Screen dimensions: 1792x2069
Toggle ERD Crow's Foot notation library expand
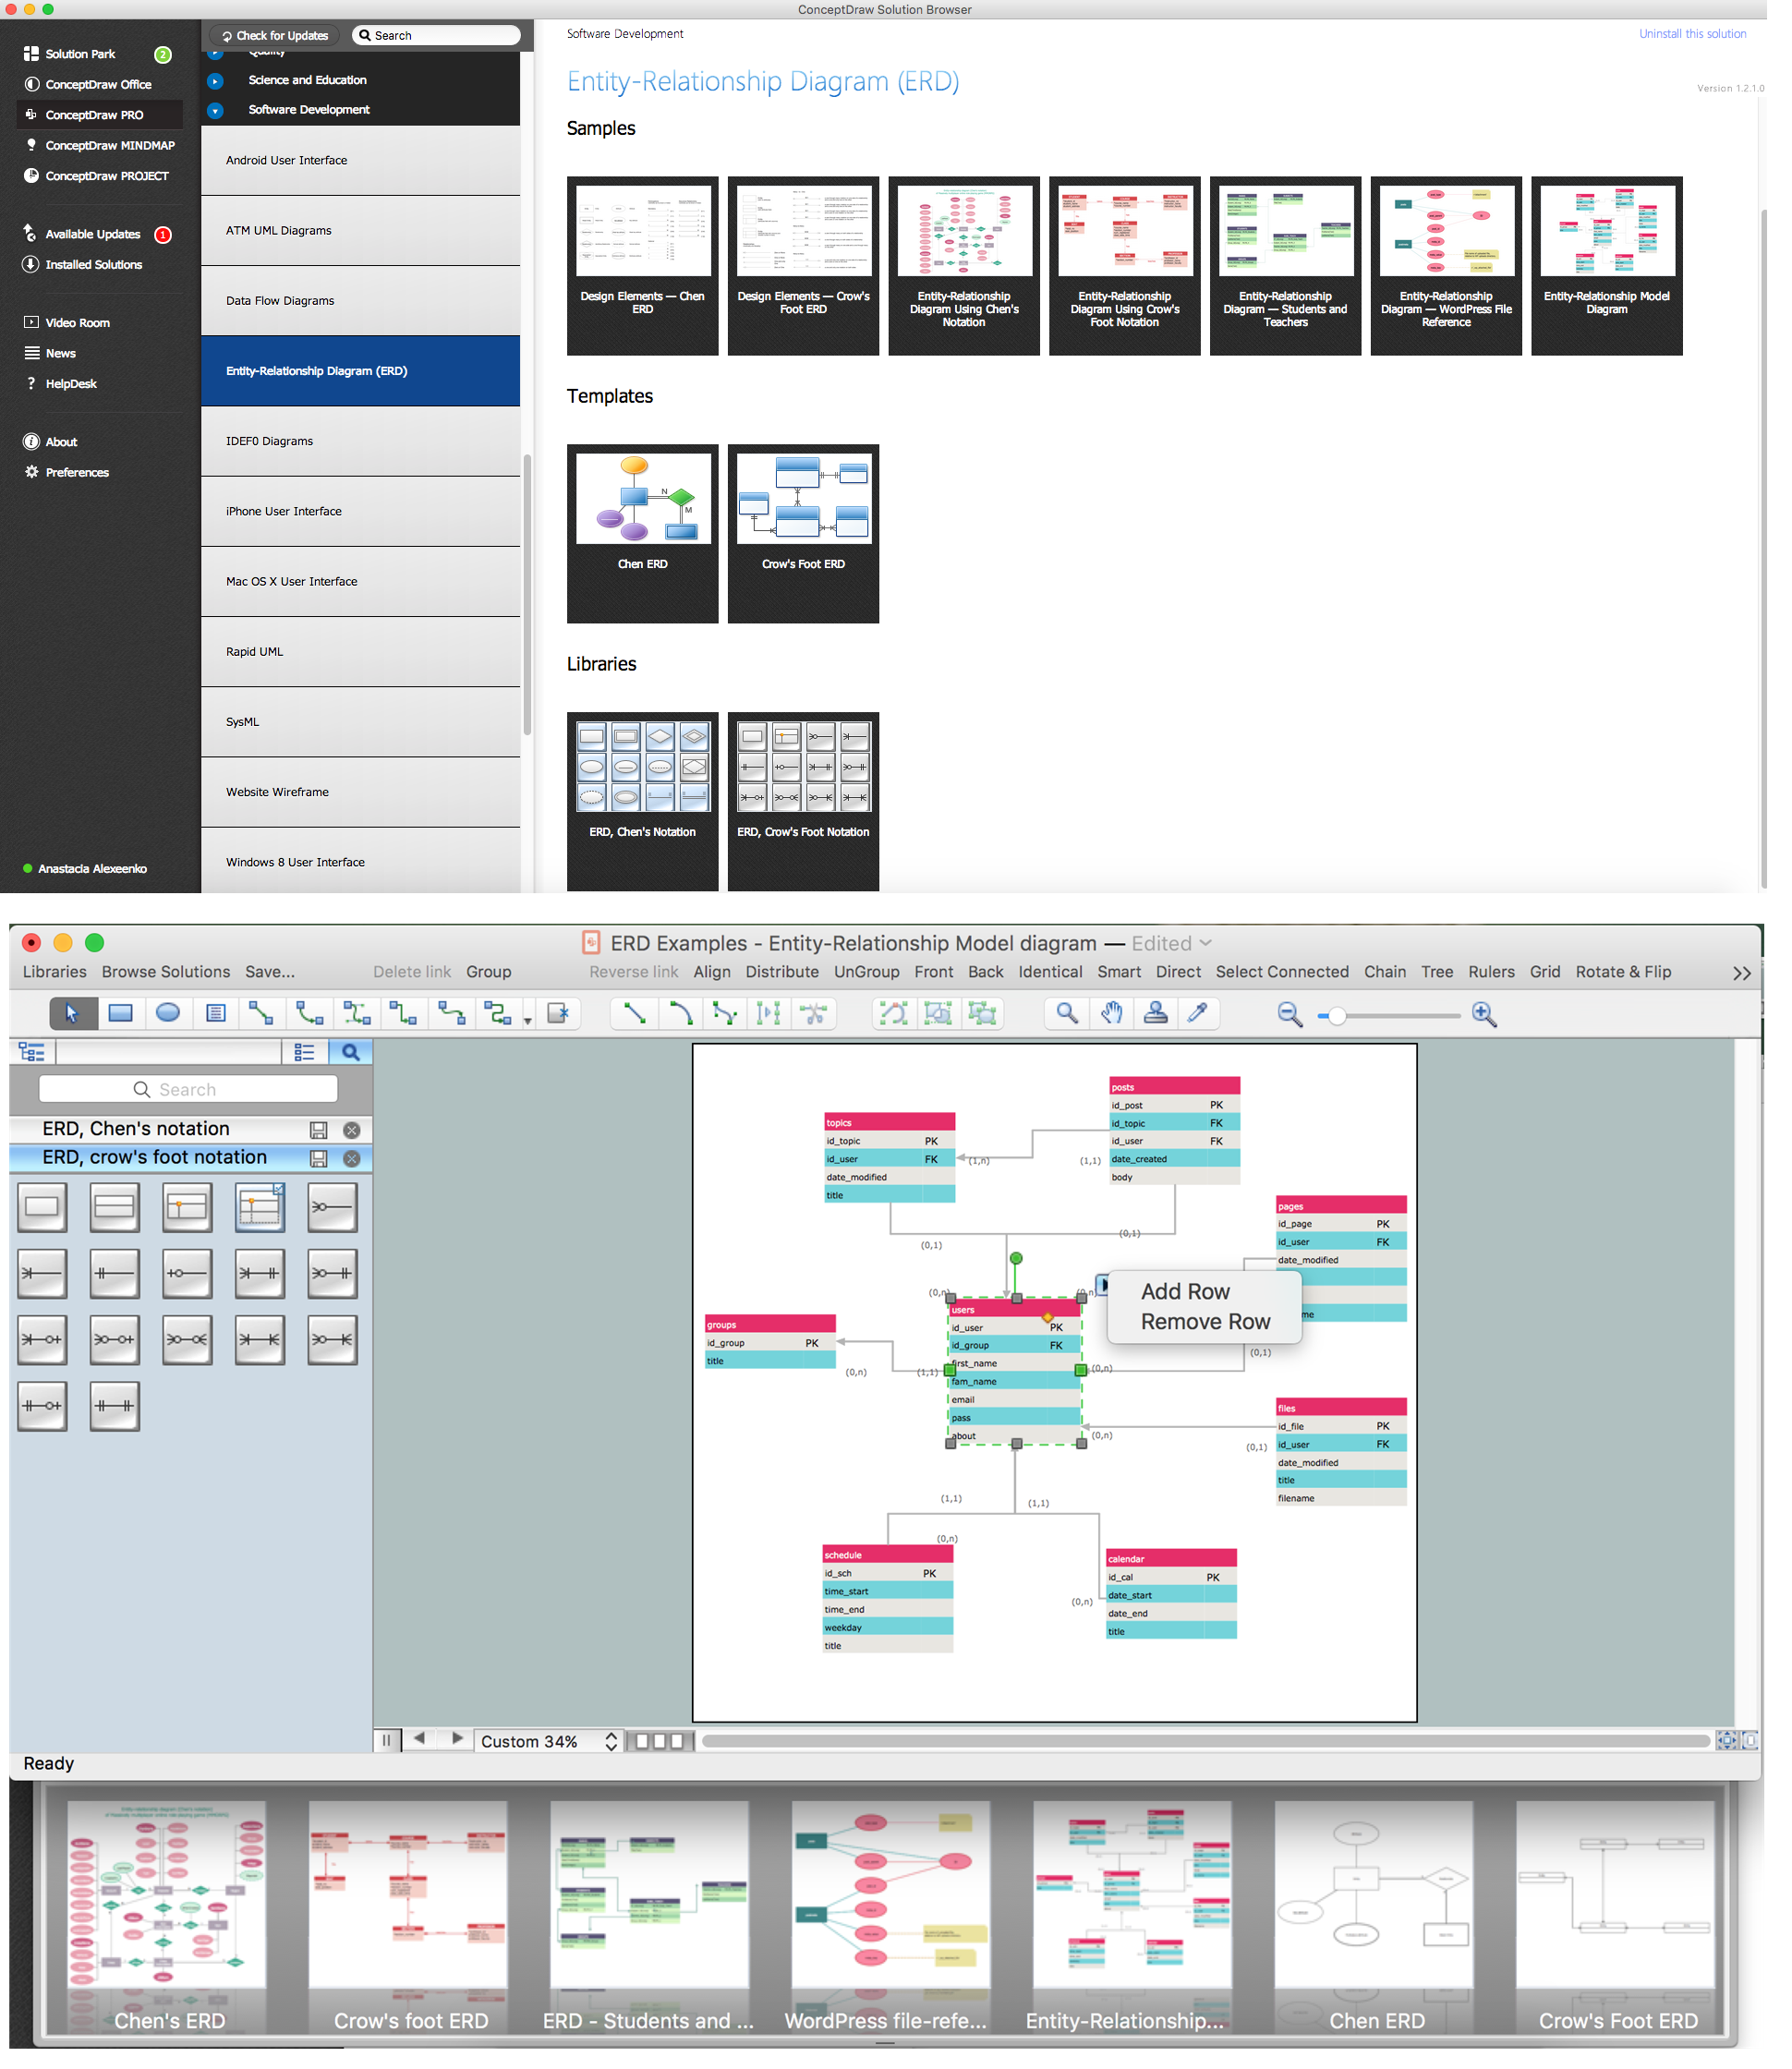155,1155
